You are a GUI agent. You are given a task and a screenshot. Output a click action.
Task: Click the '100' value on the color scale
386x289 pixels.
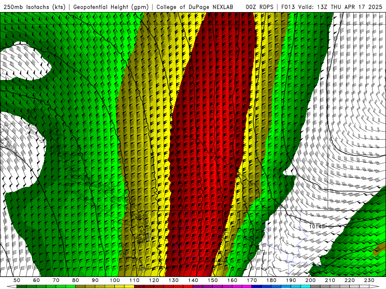pos(115,280)
